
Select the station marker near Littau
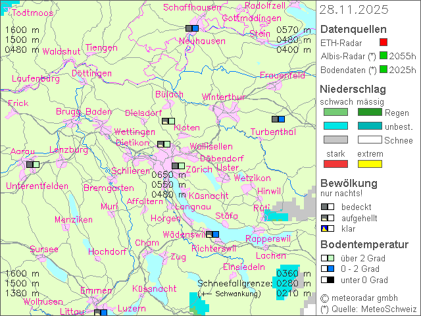pos(100,313)
